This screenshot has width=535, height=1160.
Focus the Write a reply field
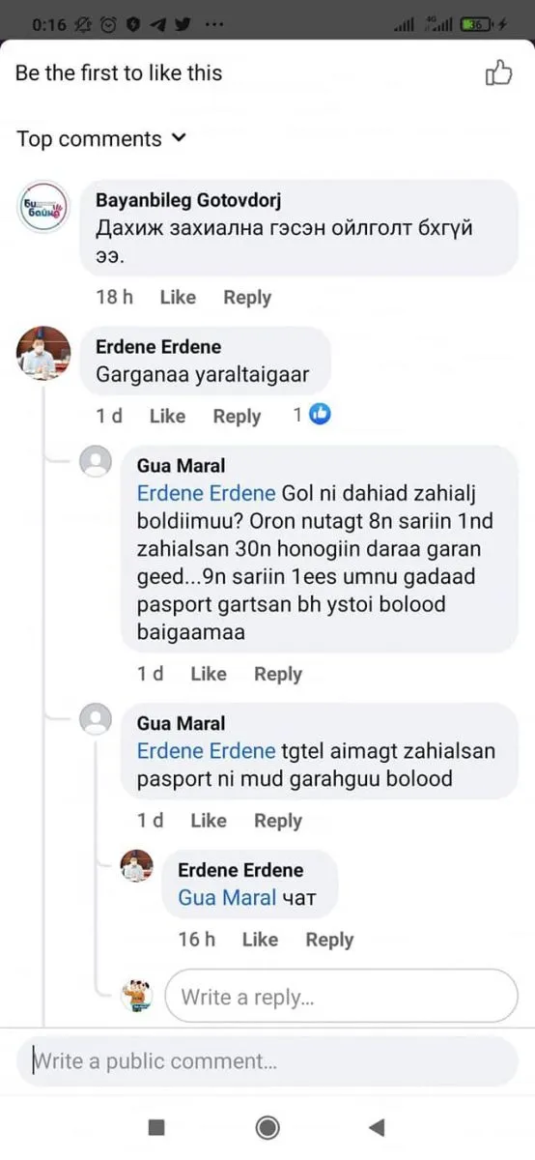click(342, 996)
